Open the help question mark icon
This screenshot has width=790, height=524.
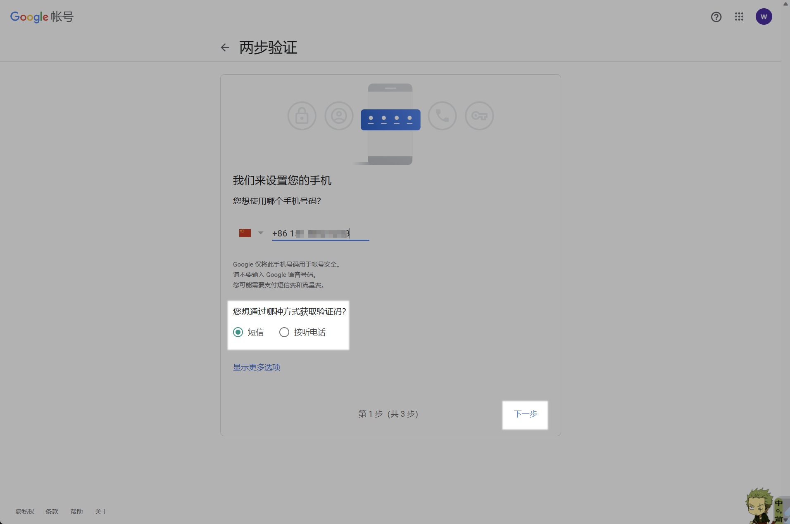click(716, 17)
